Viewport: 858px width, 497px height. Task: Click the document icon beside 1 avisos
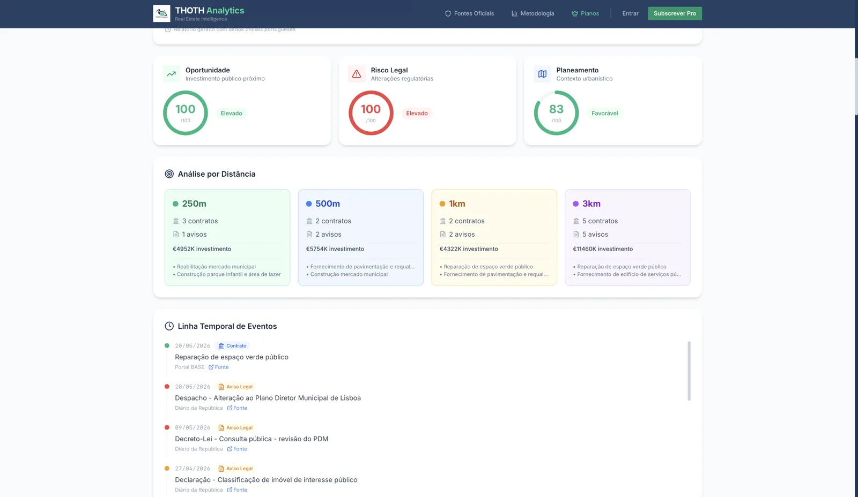176,235
